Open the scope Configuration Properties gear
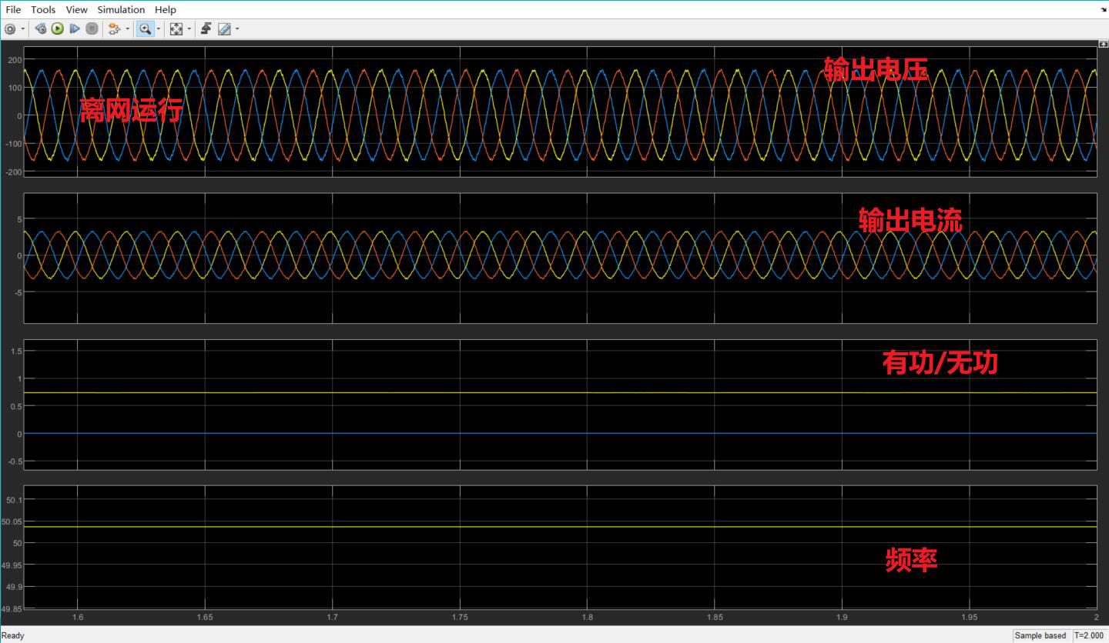This screenshot has width=1109, height=643. [8, 28]
